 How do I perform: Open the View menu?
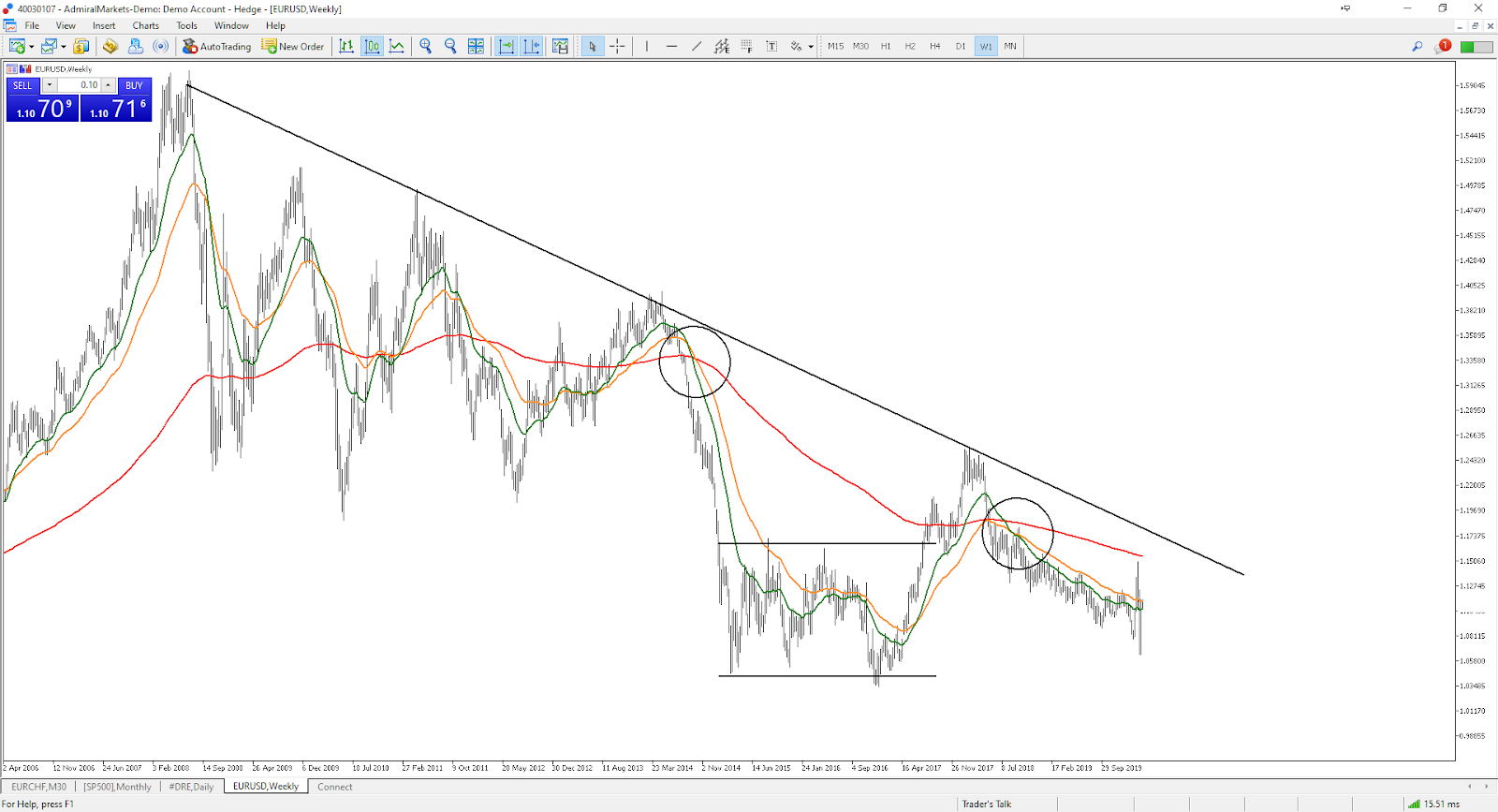(66, 25)
